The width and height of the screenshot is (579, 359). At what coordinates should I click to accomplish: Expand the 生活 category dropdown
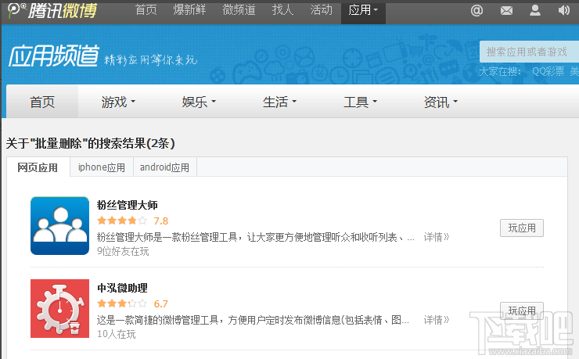tap(279, 102)
